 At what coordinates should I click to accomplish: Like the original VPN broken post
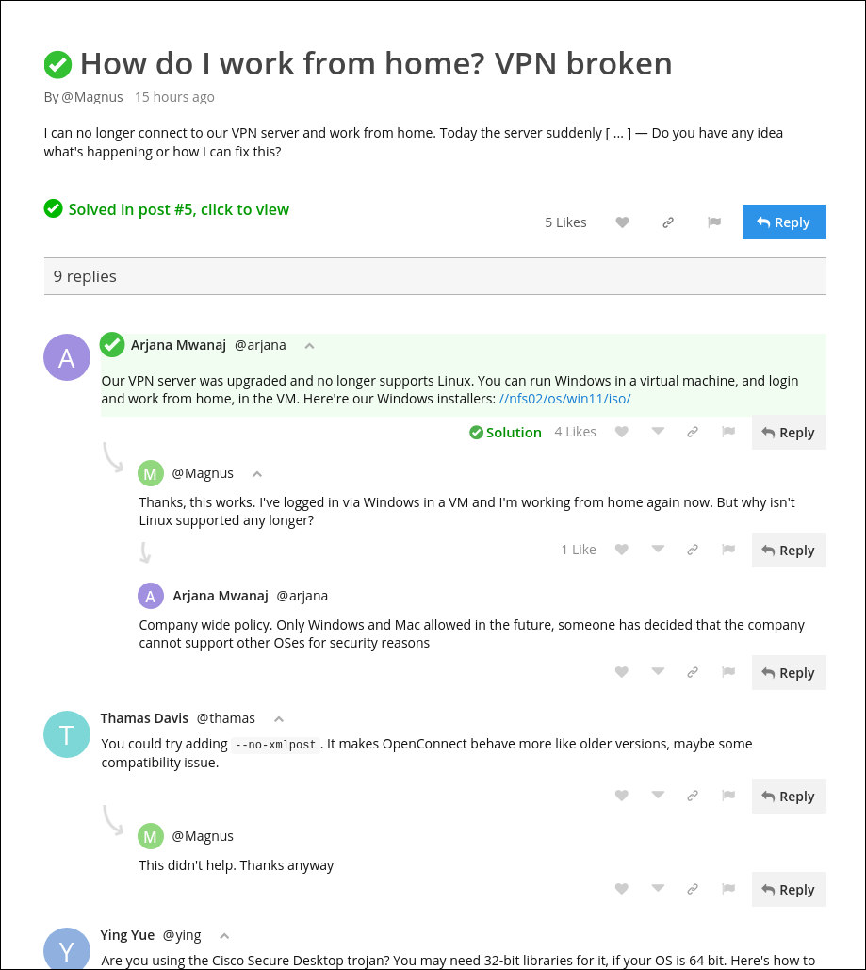click(x=622, y=222)
